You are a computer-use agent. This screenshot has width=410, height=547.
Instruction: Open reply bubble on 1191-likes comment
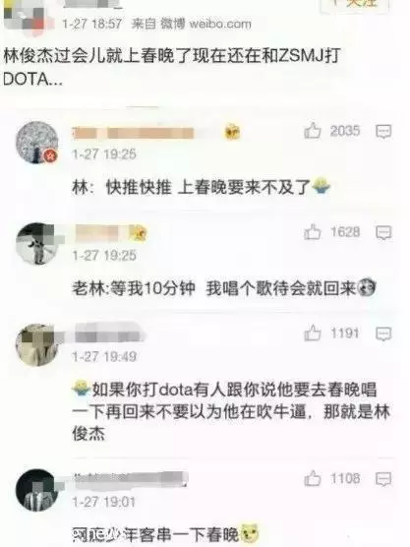[383, 334]
